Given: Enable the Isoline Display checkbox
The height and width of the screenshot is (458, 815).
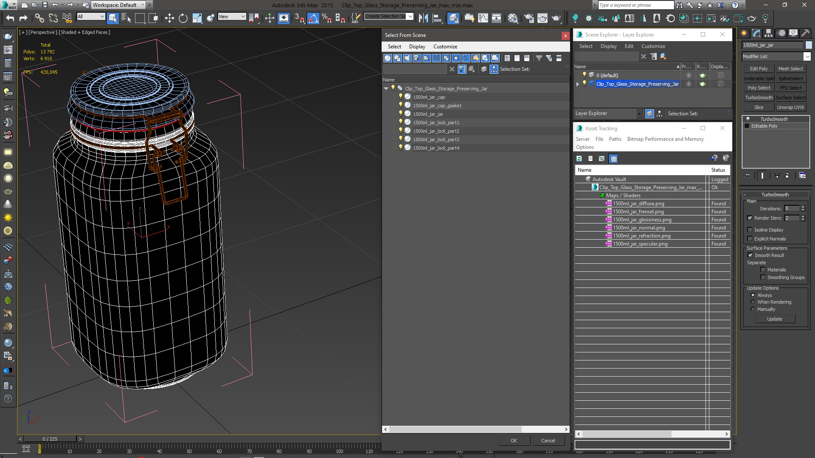Looking at the screenshot, I should pyautogui.click(x=750, y=229).
